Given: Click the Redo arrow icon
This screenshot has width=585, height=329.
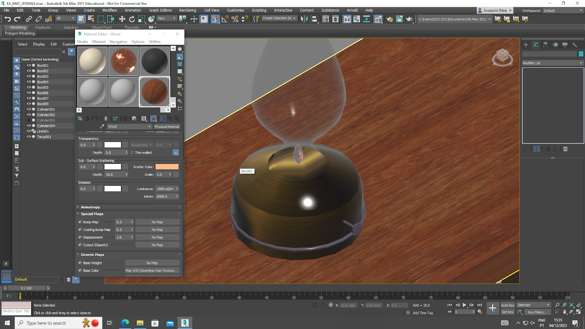Looking at the screenshot, I should tap(17, 19).
